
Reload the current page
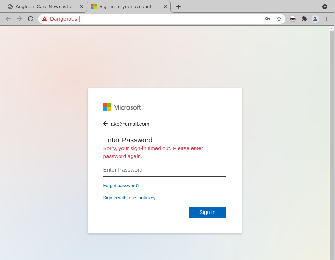coord(30,19)
